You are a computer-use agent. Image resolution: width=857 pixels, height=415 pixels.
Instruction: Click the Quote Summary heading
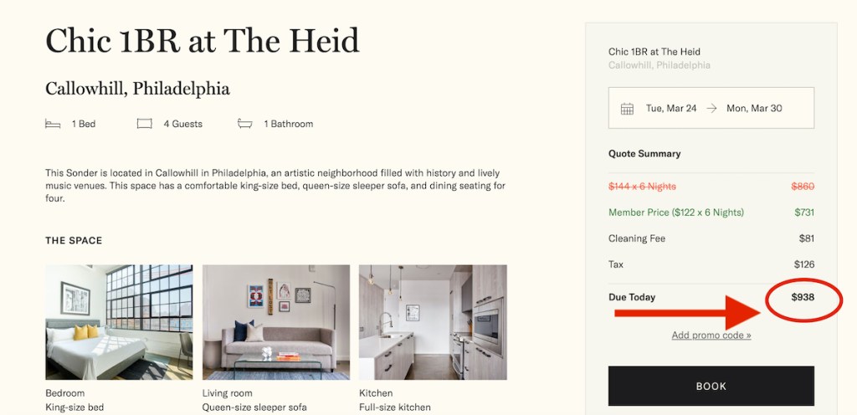644,154
